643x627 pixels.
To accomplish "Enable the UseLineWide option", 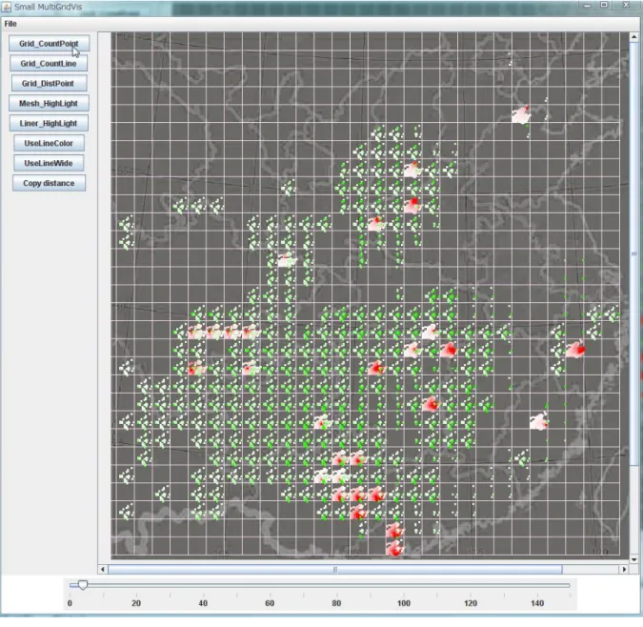I will point(49,163).
